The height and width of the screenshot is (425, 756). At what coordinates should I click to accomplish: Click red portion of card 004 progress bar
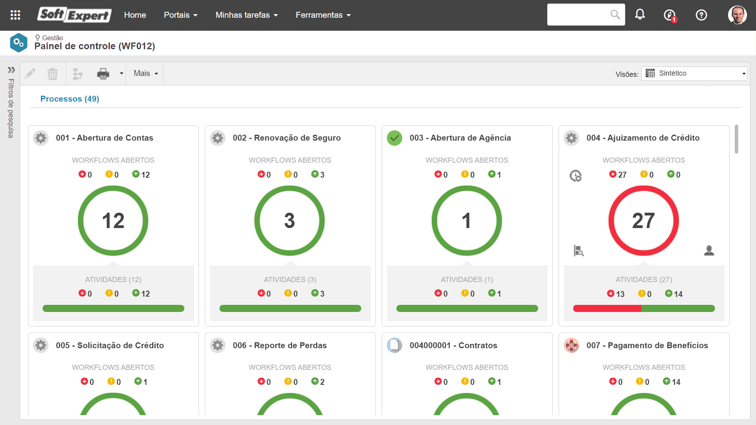pos(607,308)
